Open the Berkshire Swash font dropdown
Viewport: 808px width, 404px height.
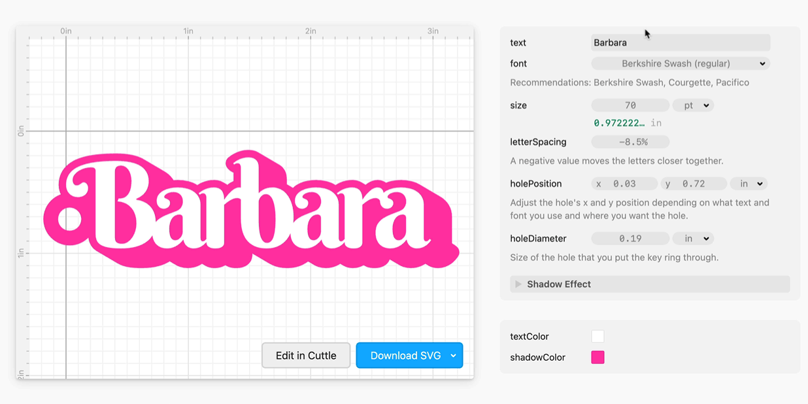[x=680, y=63]
